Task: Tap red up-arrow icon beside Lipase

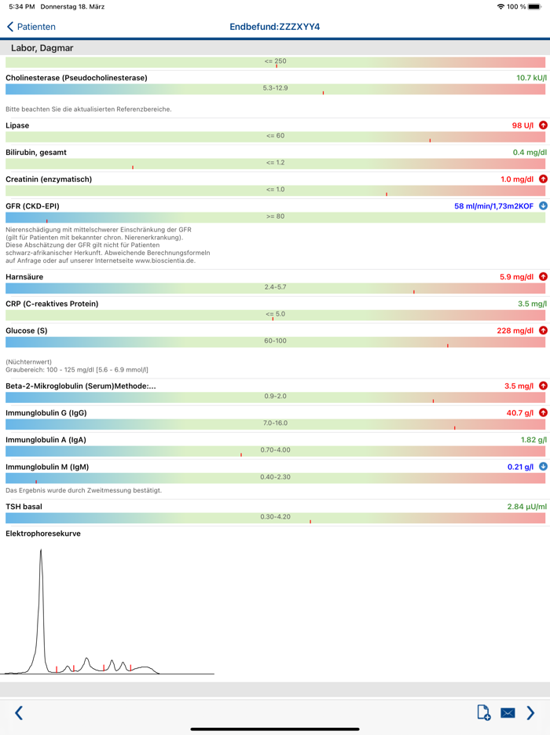Action: (x=543, y=126)
